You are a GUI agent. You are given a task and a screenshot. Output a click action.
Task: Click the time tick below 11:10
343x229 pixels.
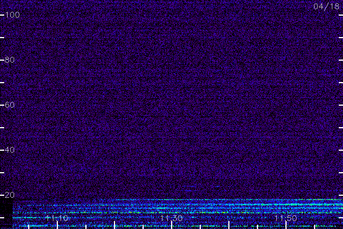57,225
